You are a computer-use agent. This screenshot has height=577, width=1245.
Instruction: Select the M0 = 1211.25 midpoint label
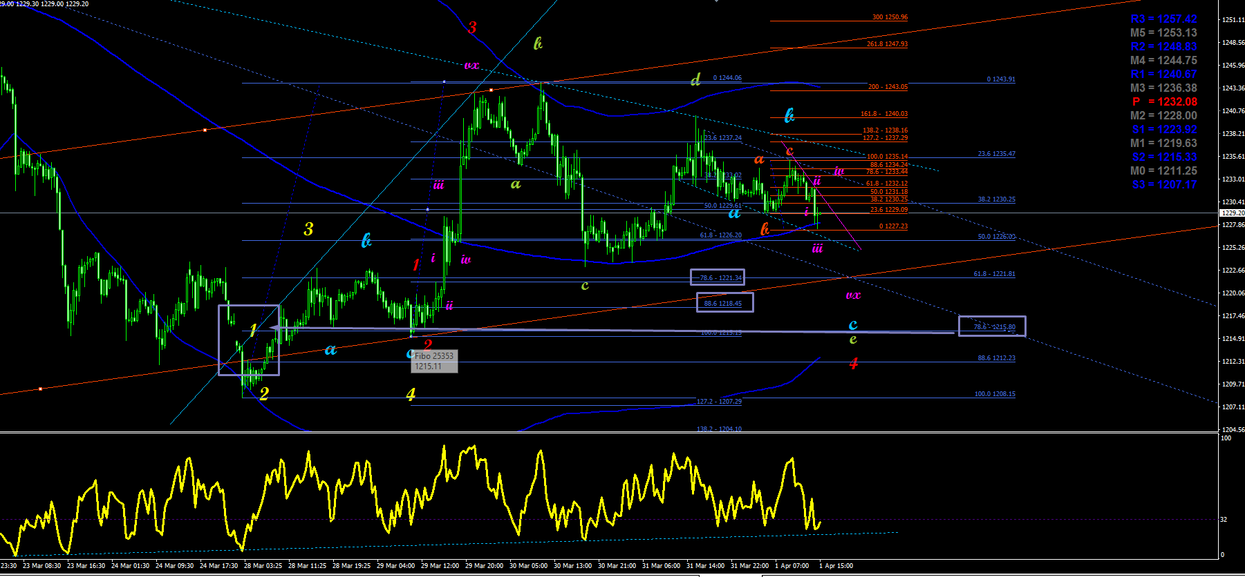pyautogui.click(x=1163, y=171)
